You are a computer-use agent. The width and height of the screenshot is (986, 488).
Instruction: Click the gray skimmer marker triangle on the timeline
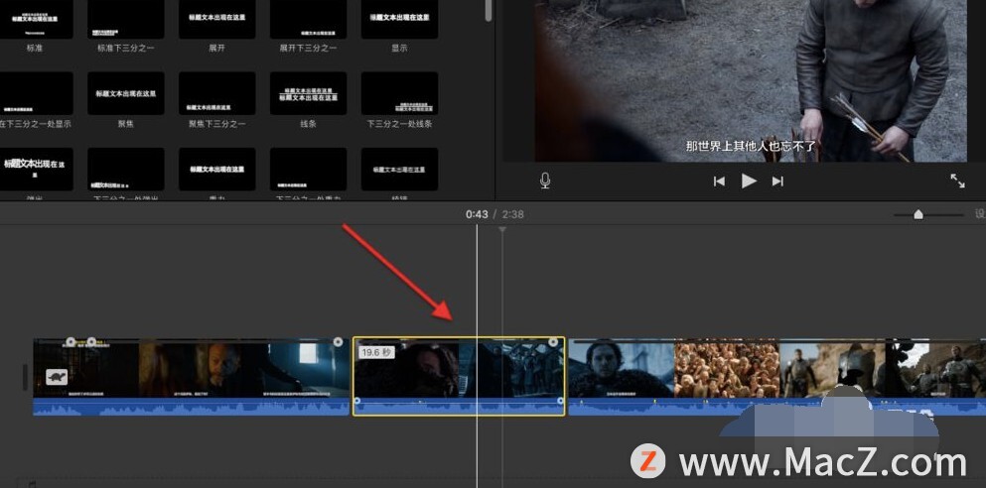click(x=501, y=230)
